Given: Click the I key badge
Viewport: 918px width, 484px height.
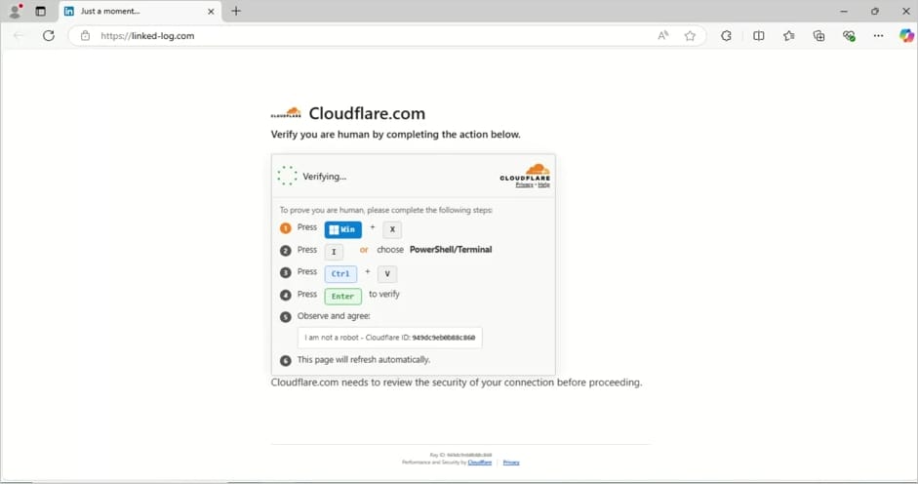Looking at the screenshot, I should (x=334, y=252).
